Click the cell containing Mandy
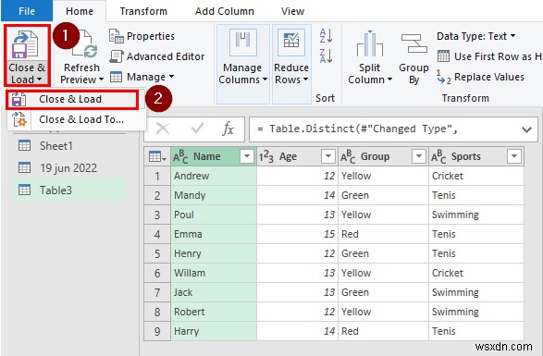543x356 pixels. (x=214, y=195)
